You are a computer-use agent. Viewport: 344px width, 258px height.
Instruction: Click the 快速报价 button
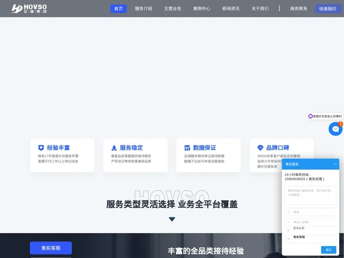click(x=328, y=9)
